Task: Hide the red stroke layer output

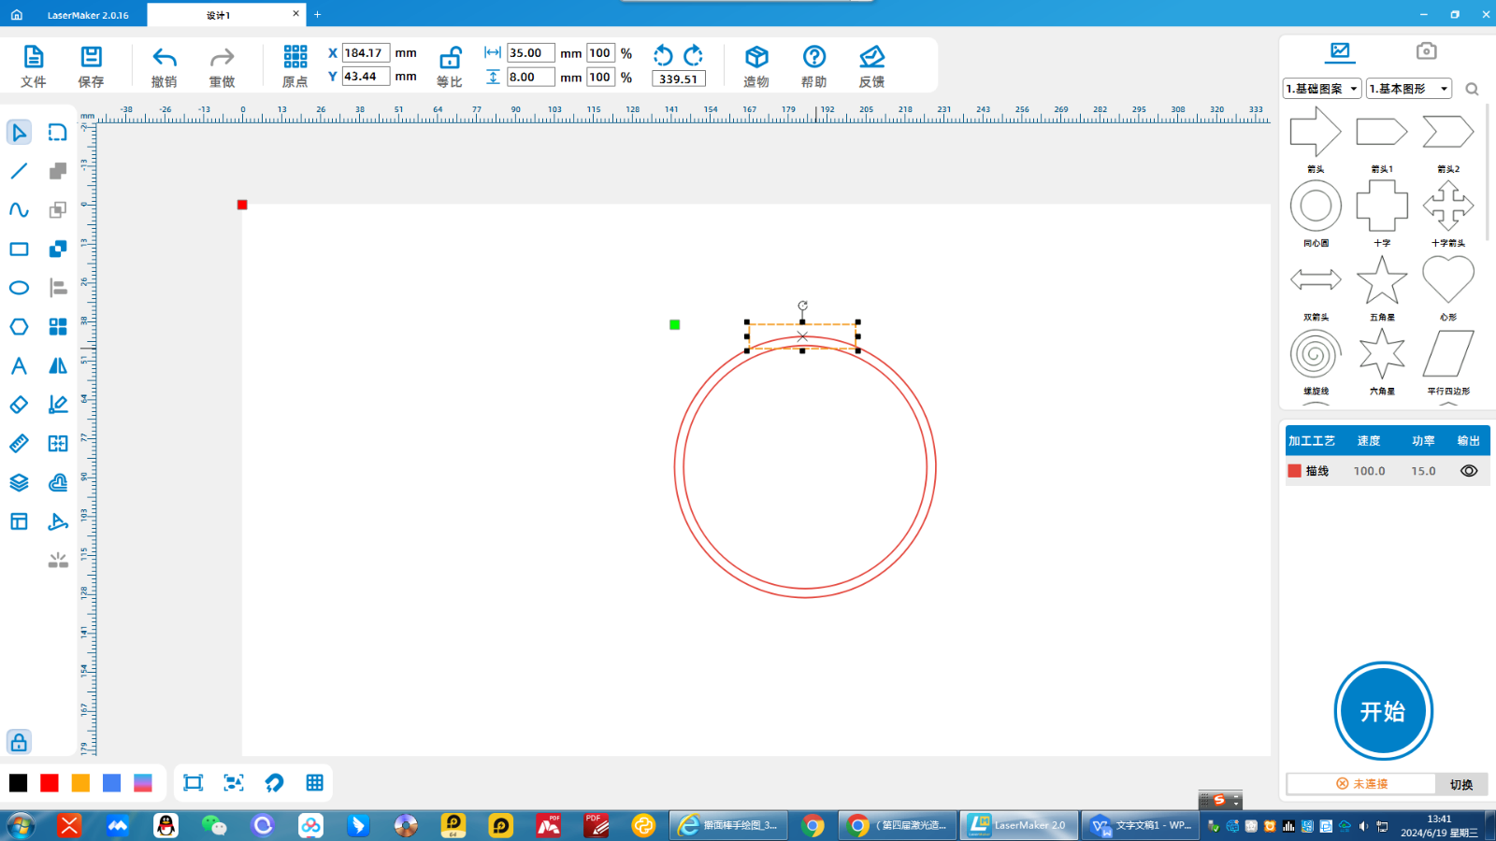Action: (1469, 471)
